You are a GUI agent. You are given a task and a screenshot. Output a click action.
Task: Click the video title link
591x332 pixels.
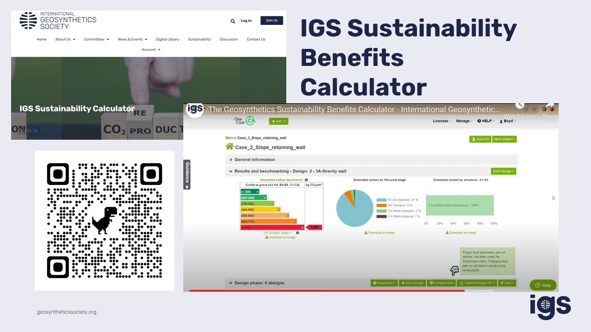pyautogui.click(x=355, y=109)
